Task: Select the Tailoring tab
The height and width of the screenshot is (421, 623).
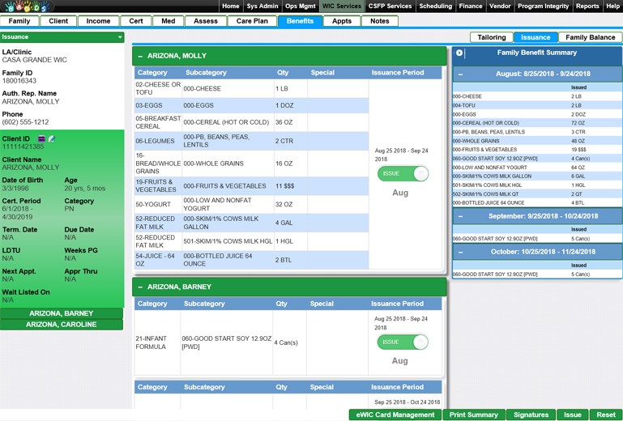Action: tap(491, 37)
